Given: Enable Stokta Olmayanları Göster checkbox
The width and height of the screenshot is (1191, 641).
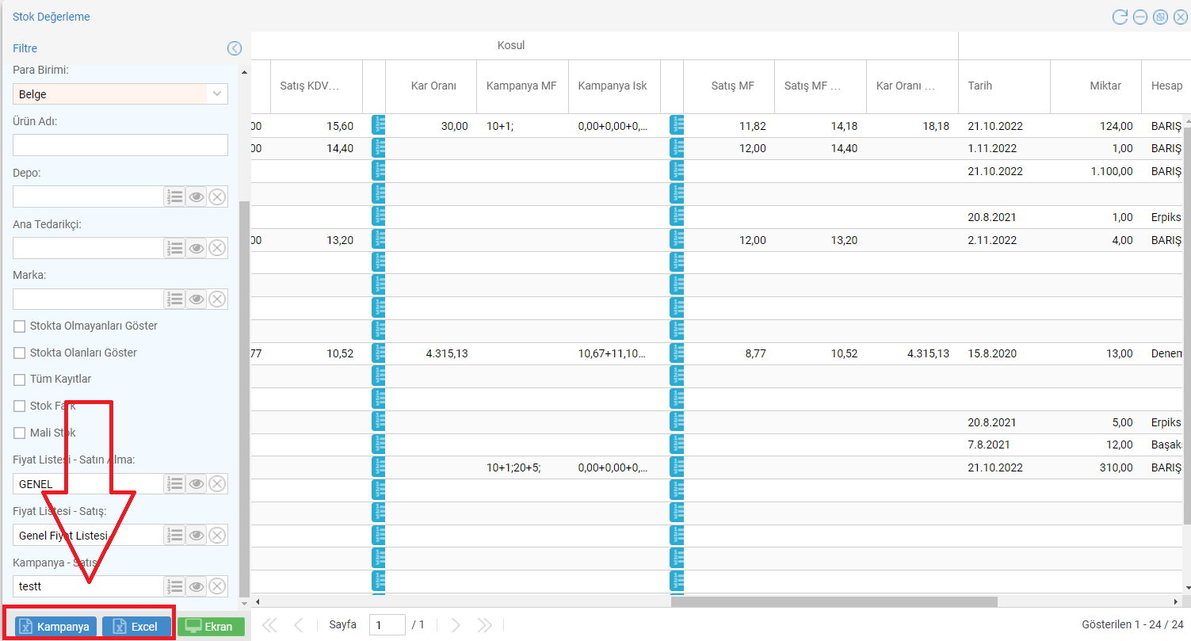Looking at the screenshot, I should (x=20, y=326).
